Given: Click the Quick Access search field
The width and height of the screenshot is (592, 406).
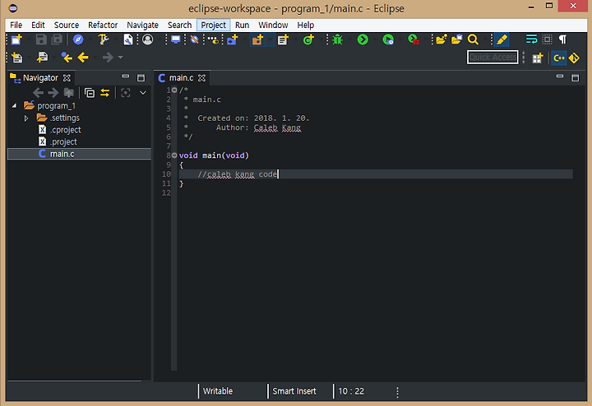Looking at the screenshot, I should [493, 58].
